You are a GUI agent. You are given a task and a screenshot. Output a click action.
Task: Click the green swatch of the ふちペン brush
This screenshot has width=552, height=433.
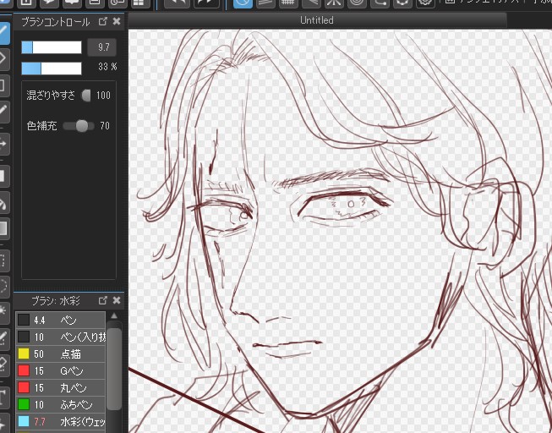(x=24, y=404)
